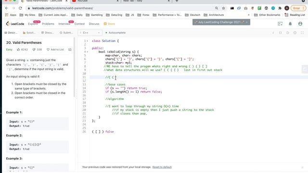This screenshot has height=173, width=308.
Task: Open the C++ language dropdown
Action: coord(90,33)
